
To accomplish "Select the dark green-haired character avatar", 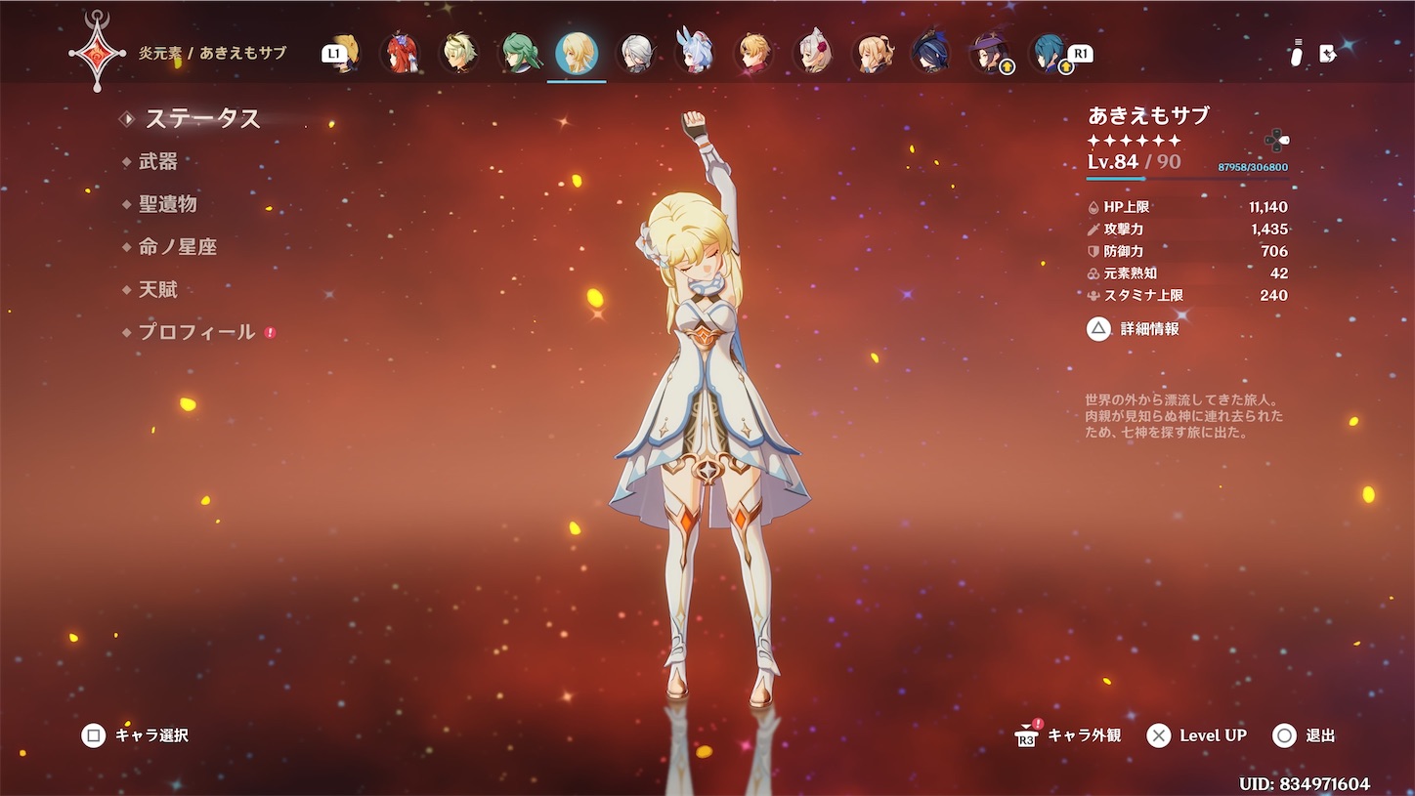I will 518,53.
